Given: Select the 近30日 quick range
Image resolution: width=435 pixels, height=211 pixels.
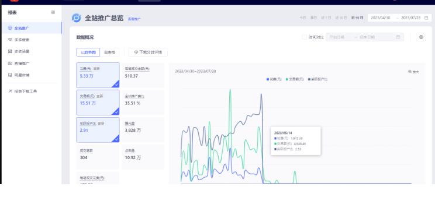Looking at the screenshot, I should (341, 17).
